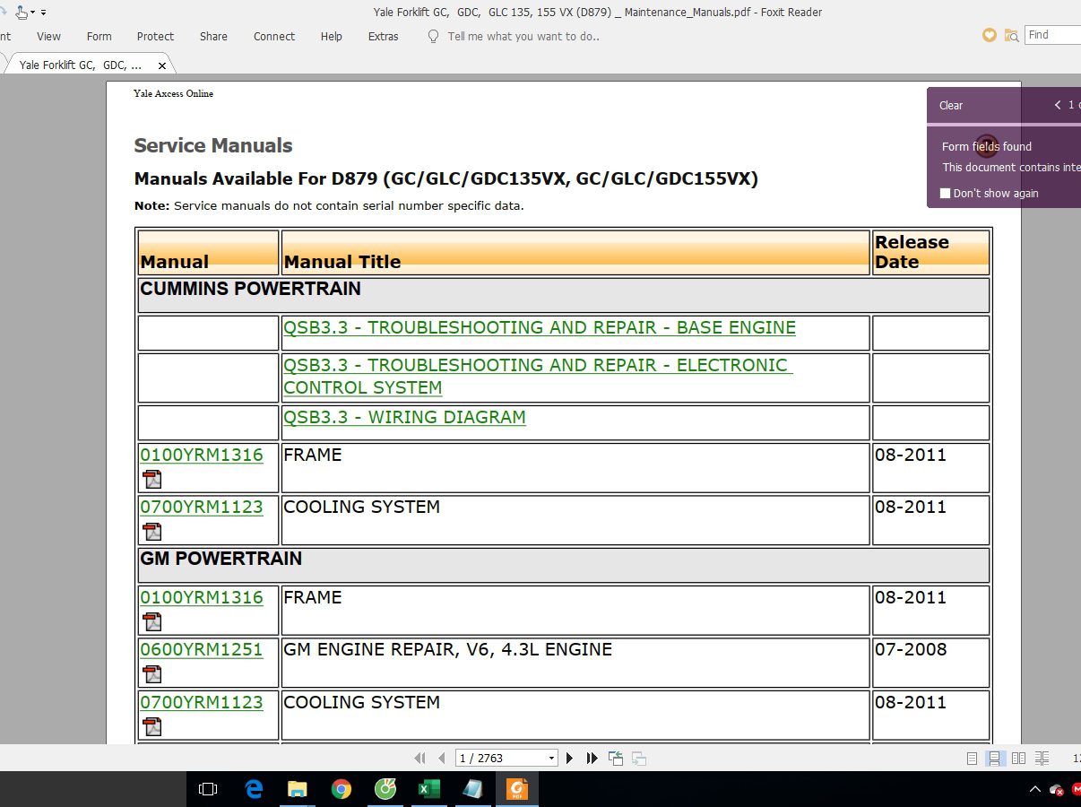Open the Protect menu tab
The image size is (1081, 807).
pyautogui.click(x=155, y=37)
